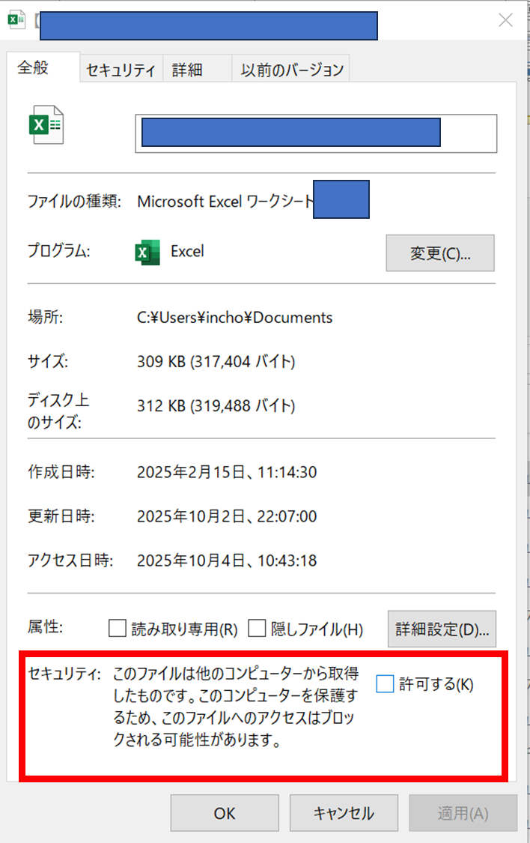Open the セキュリティ tab

point(121,70)
